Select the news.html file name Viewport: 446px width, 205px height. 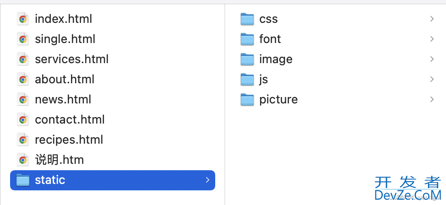pos(63,99)
